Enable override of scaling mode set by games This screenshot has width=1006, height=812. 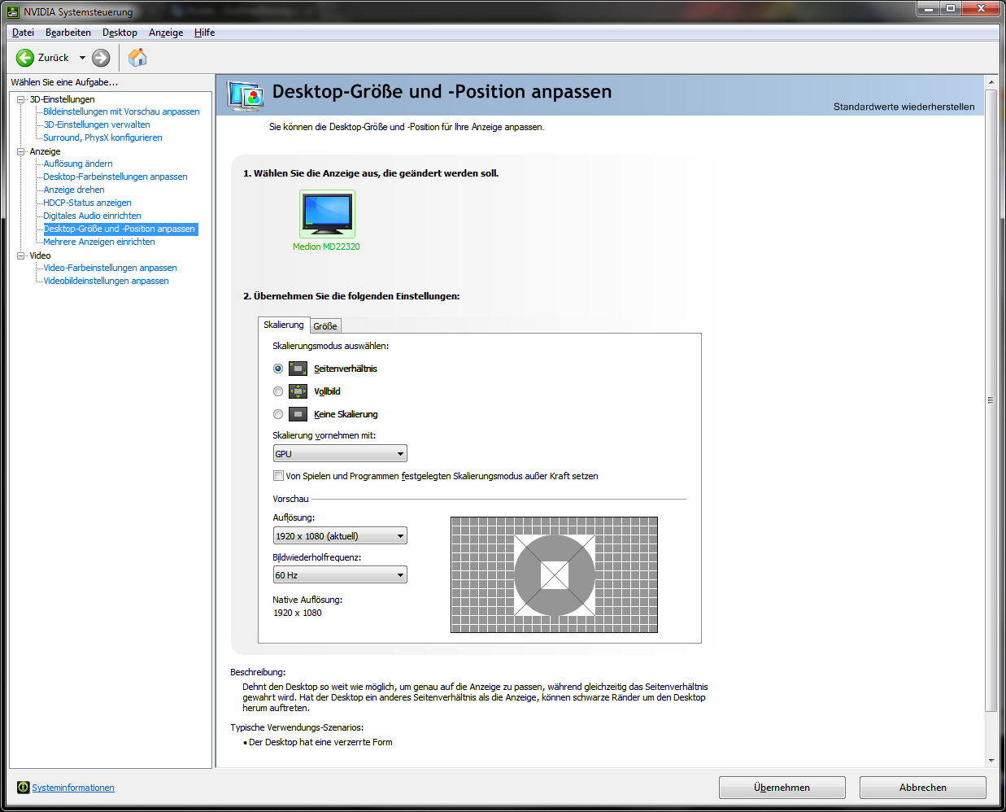coord(278,476)
